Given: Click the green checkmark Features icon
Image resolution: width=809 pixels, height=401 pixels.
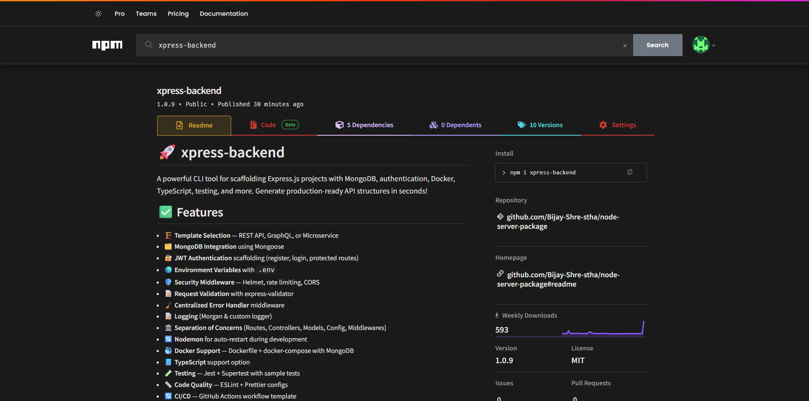Looking at the screenshot, I should click(x=166, y=212).
